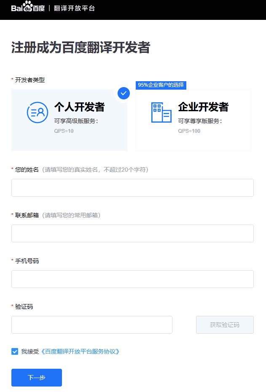Click 翻译开放平台 header title
266x392 pixels.
tap(74, 8)
